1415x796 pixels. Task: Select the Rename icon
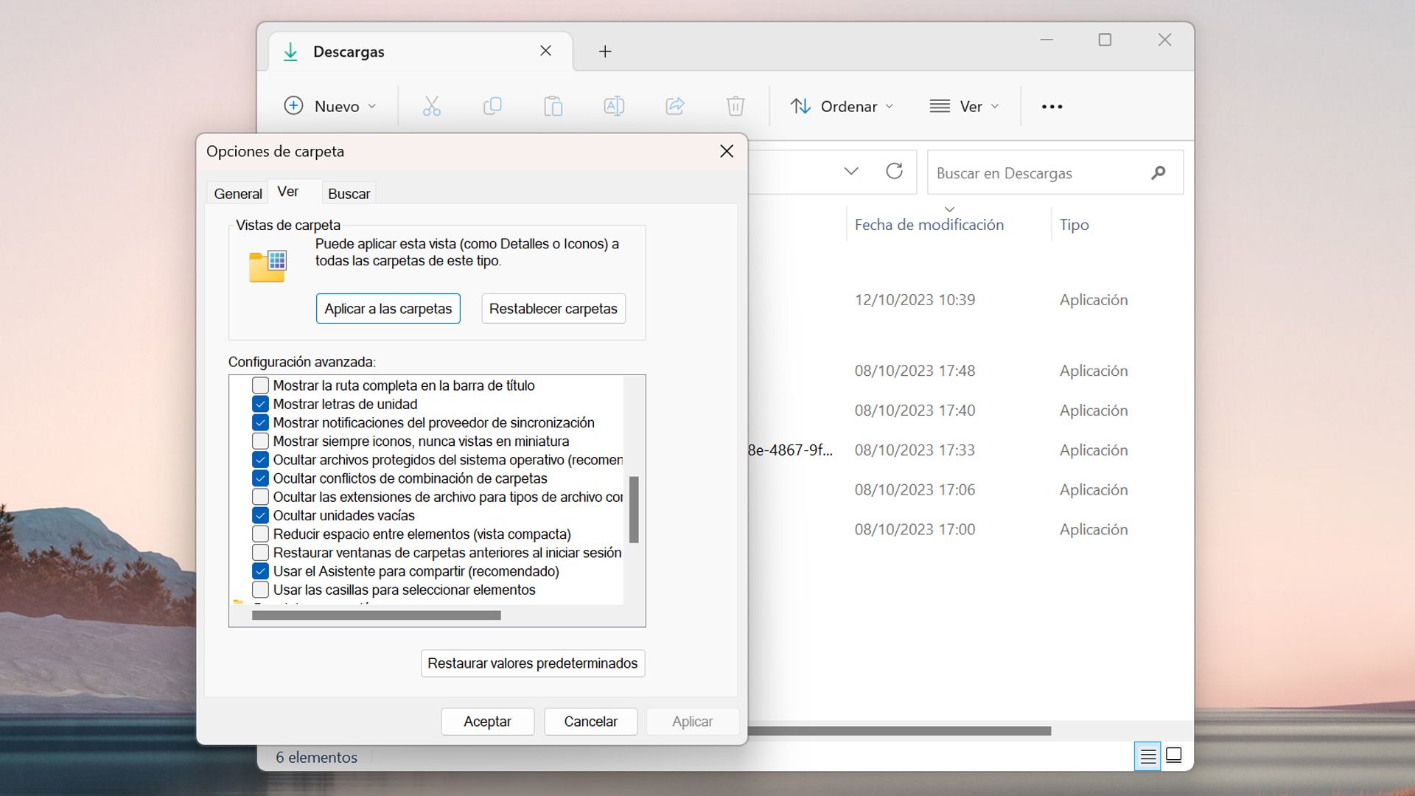tap(614, 105)
